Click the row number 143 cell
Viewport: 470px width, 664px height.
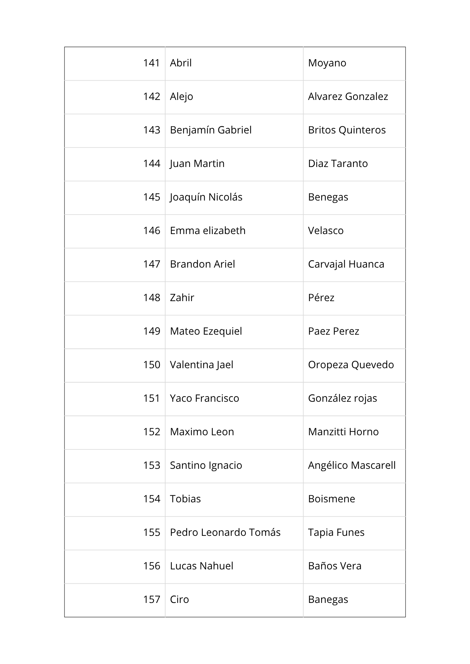tap(152, 130)
